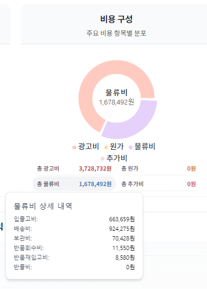Click the 비용 구성 card title
The image size is (207, 289).
click(x=117, y=19)
